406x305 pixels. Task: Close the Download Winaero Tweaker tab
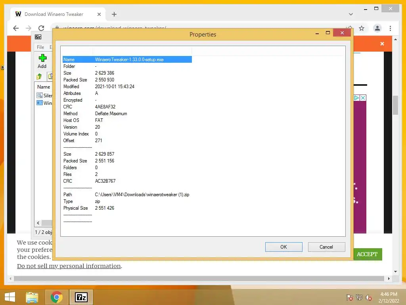(99, 14)
